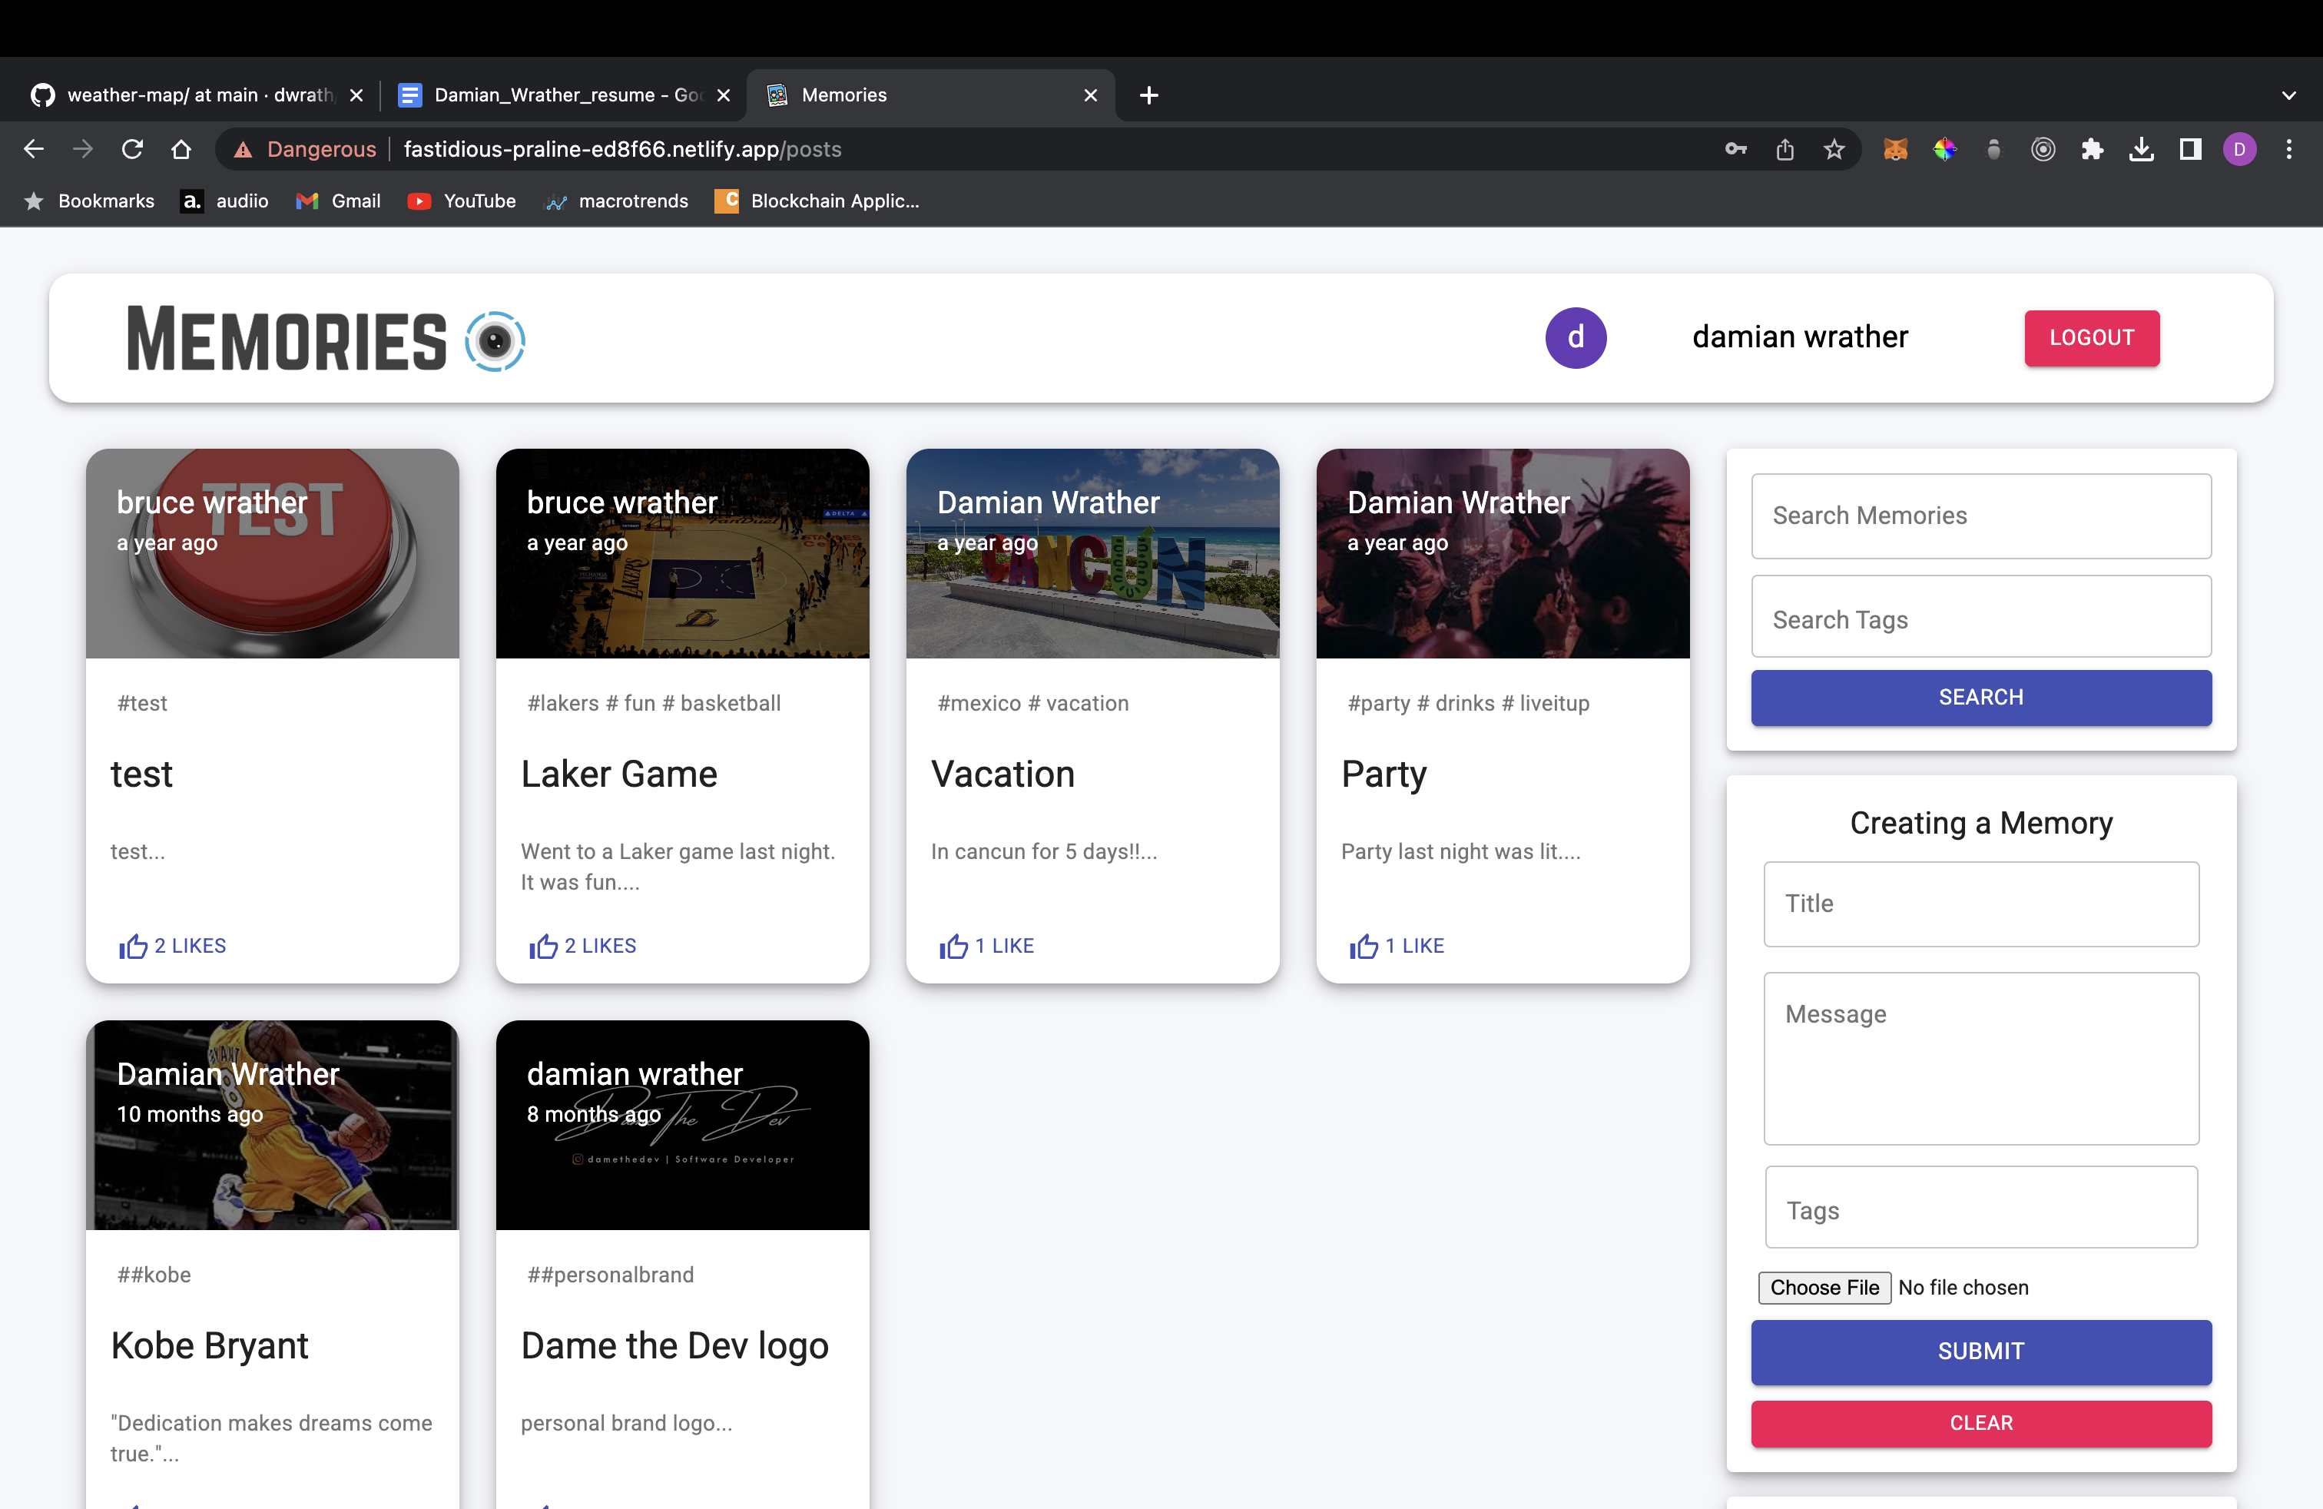Viewport: 2323px width, 1509px height.
Task: Bookmark the page via the star icon
Action: [1833, 148]
